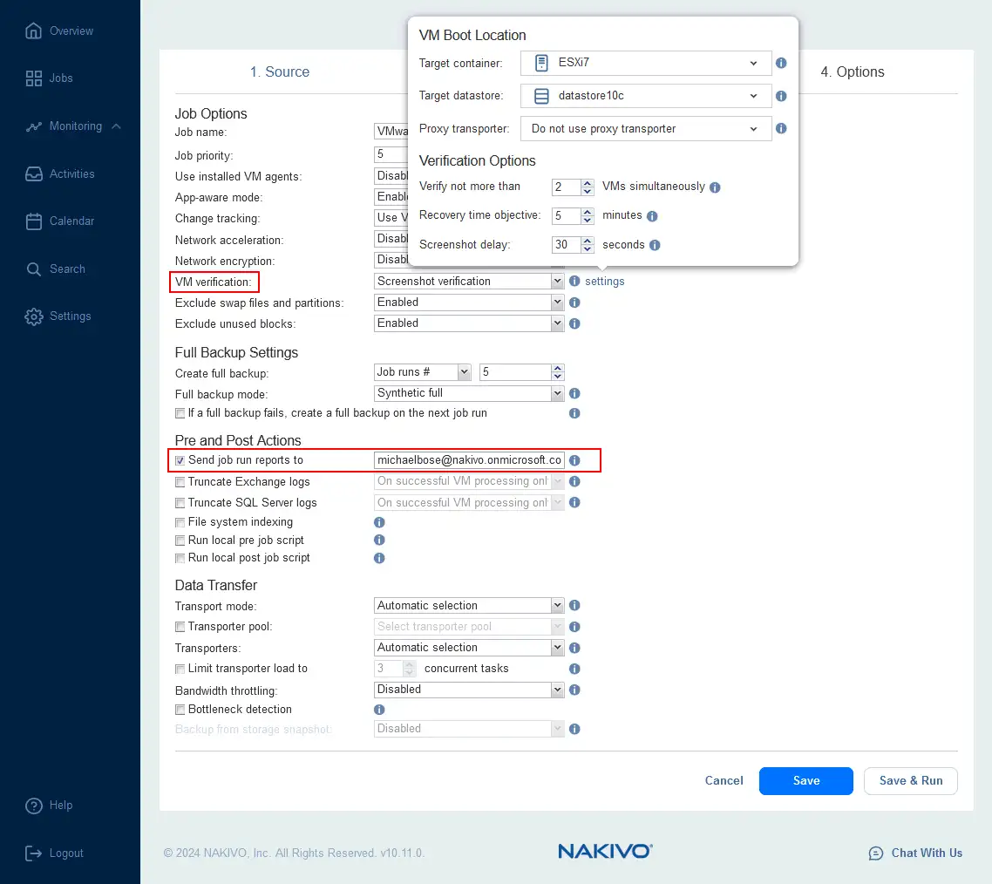Click Logout label in sidebar
This screenshot has height=884, width=992.
66,853
